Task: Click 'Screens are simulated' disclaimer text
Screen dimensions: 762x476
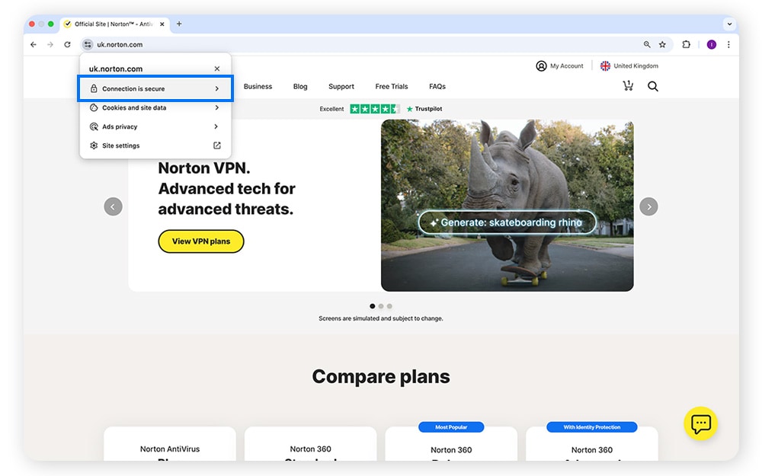Action: click(x=380, y=318)
